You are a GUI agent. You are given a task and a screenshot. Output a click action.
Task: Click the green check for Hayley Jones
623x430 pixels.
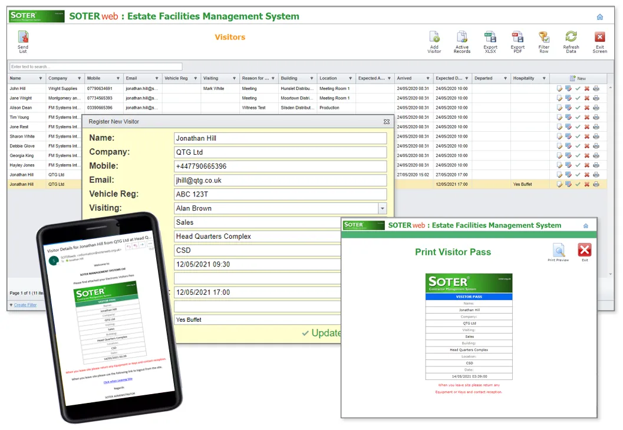click(x=578, y=165)
